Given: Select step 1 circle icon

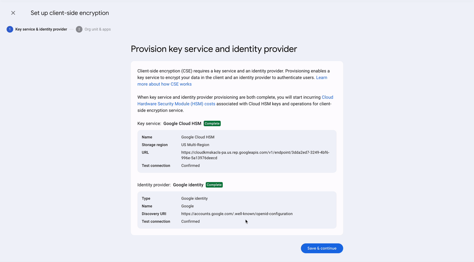Looking at the screenshot, I should tap(10, 29).
